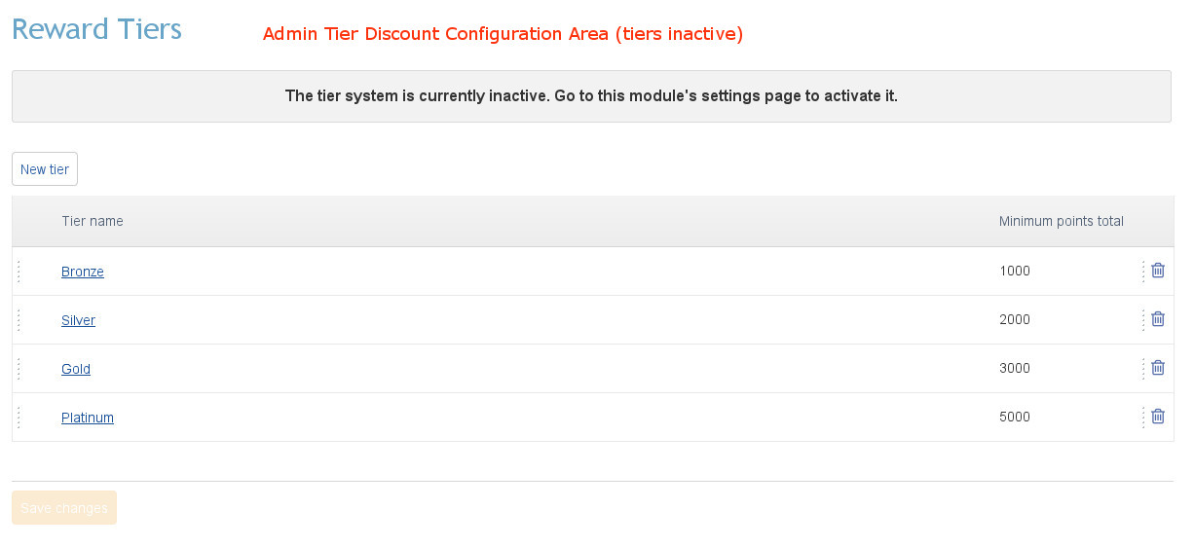
Task: Create a tier with New tier button
Action: pos(45,169)
